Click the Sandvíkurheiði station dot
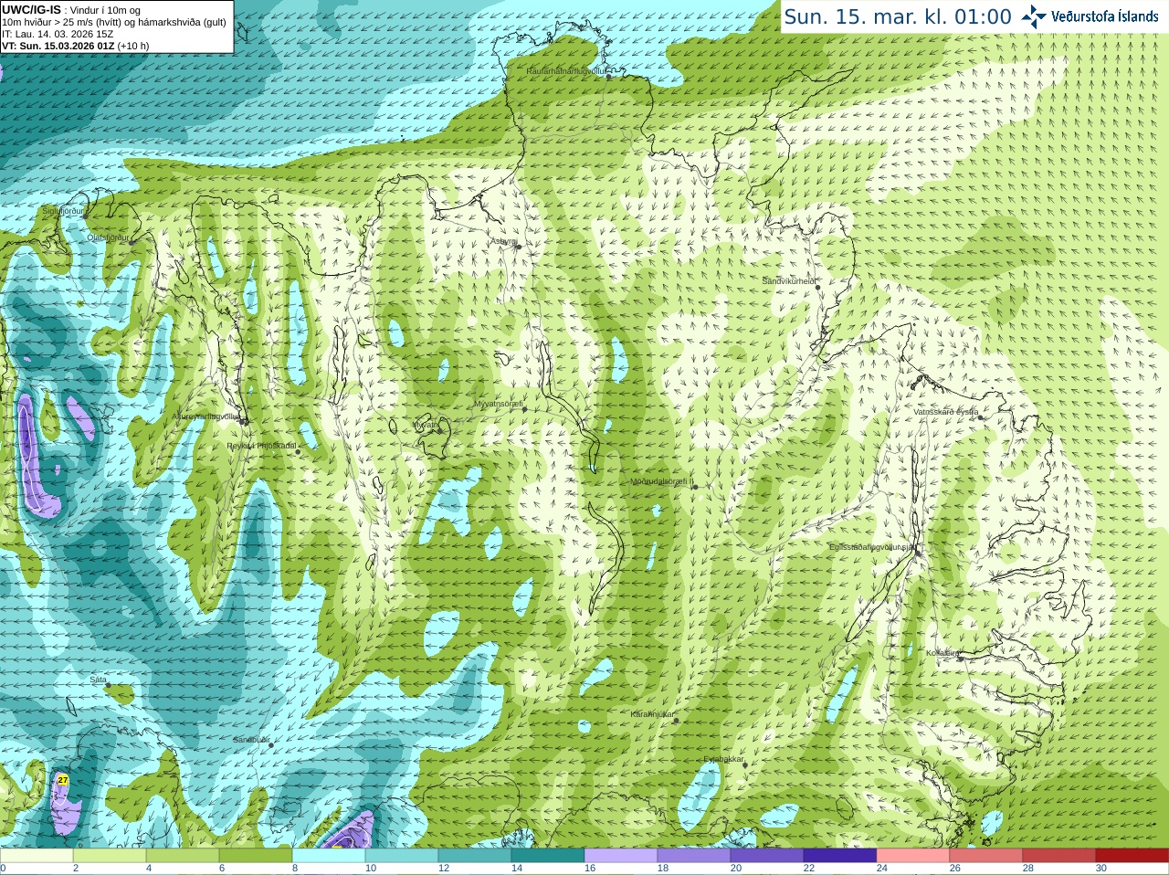The width and height of the screenshot is (1169, 875). coord(818,287)
